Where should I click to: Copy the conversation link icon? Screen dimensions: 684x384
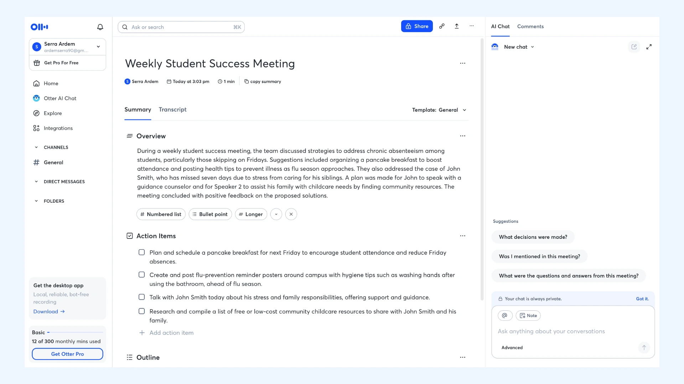click(442, 26)
